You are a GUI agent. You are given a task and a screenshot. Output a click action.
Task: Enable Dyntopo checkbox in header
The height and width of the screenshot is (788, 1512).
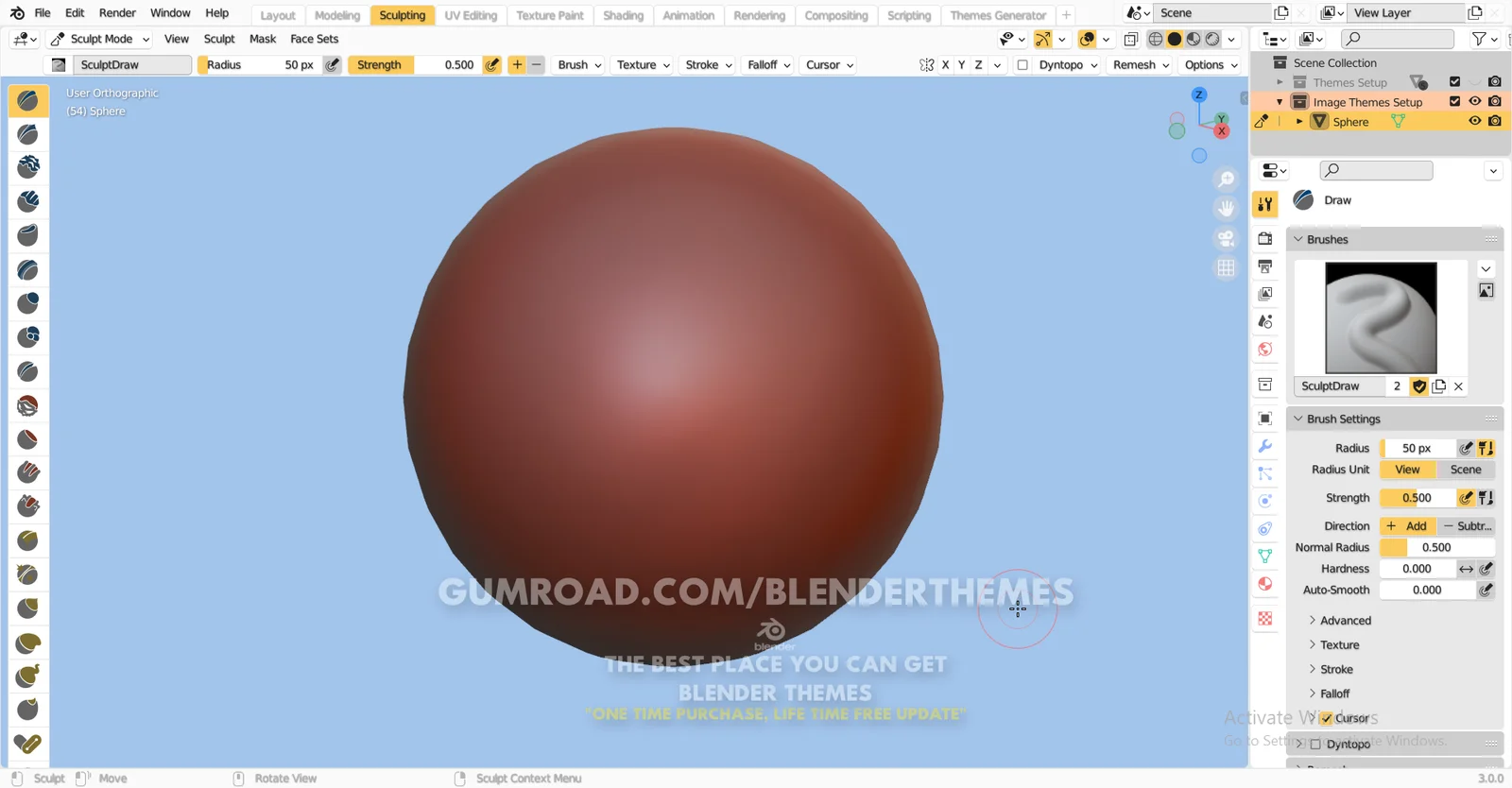pos(1022,65)
